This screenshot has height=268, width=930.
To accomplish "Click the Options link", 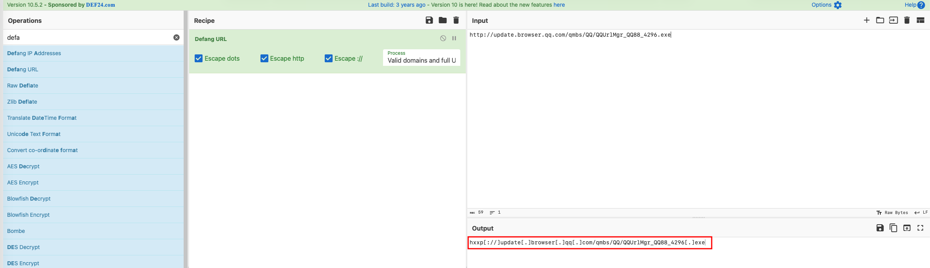I will click(821, 5).
